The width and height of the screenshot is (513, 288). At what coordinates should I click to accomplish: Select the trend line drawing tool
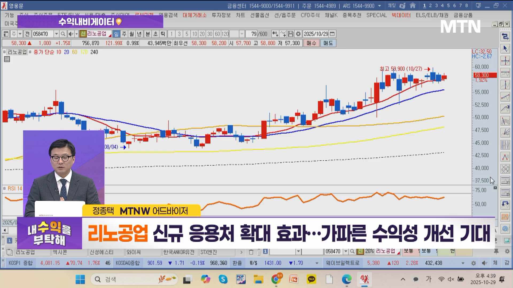coord(505,97)
